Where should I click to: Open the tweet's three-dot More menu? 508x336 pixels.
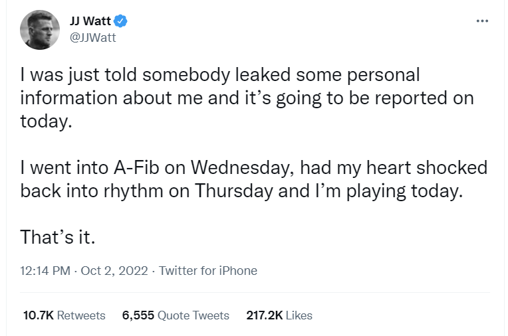tap(483, 21)
